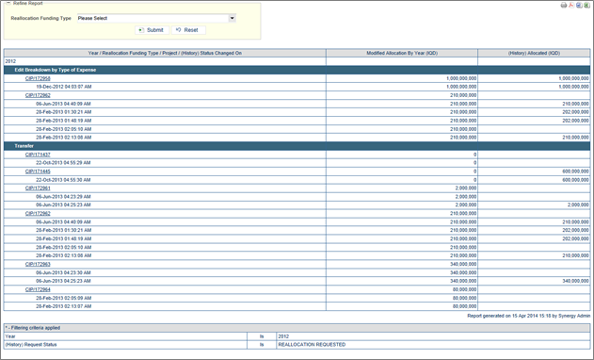This screenshot has height=360, width=594.
Task: Print the report using the printer icon
Action: tap(564, 6)
